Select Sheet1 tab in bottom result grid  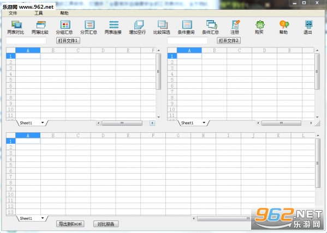(26, 218)
